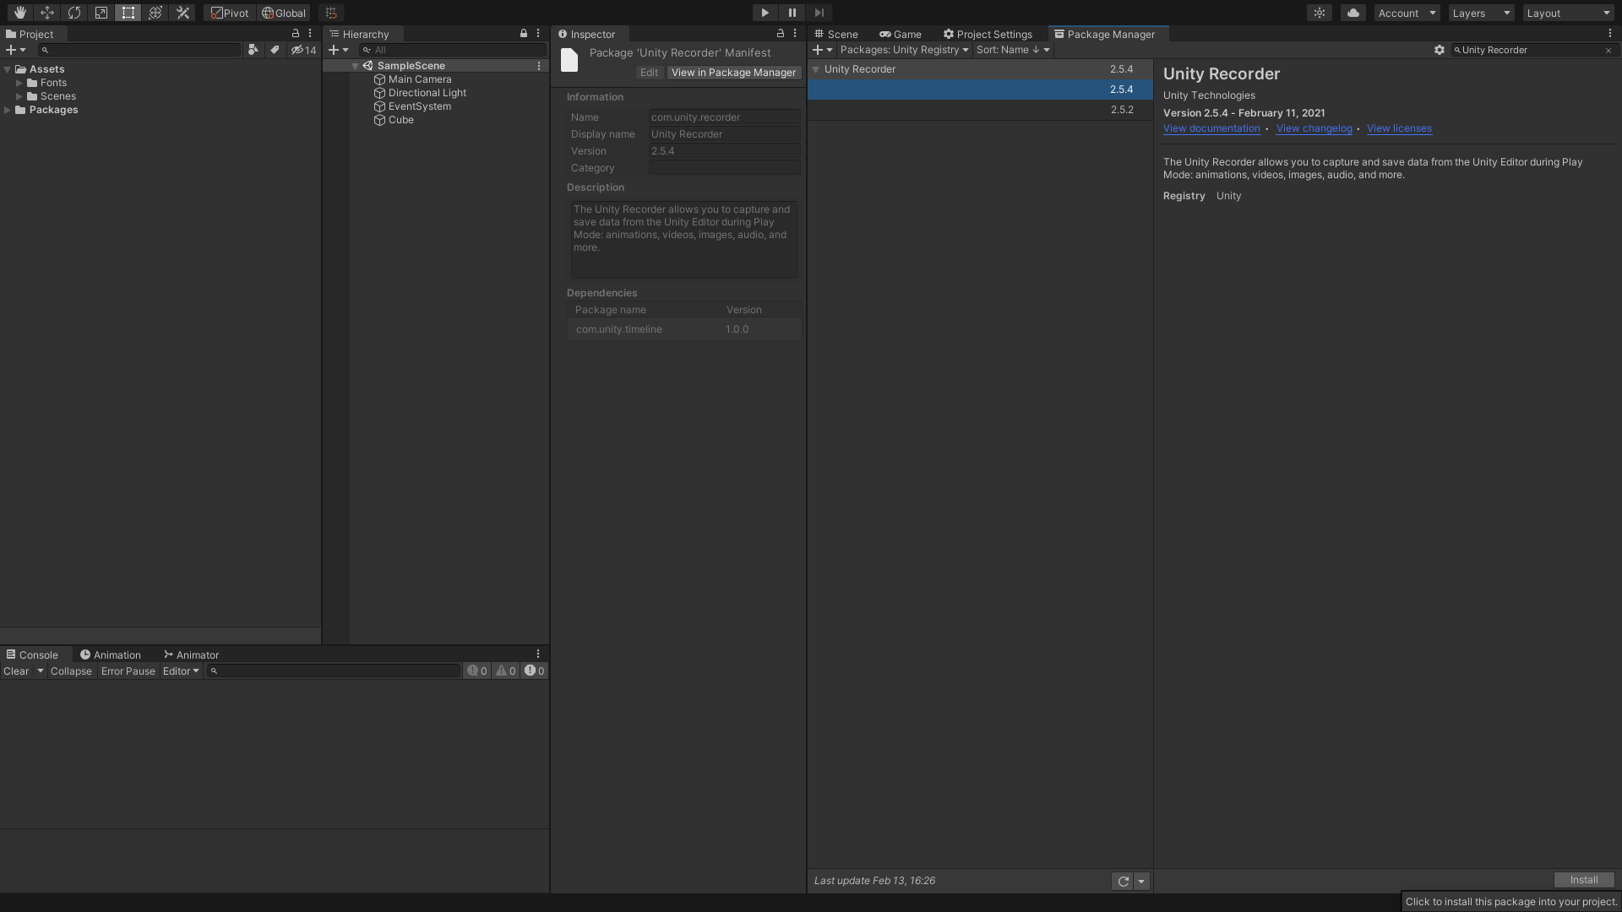The height and width of the screenshot is (912, 1622).
Task: Clear the Package Manager search field
Action: point(1608,51)
